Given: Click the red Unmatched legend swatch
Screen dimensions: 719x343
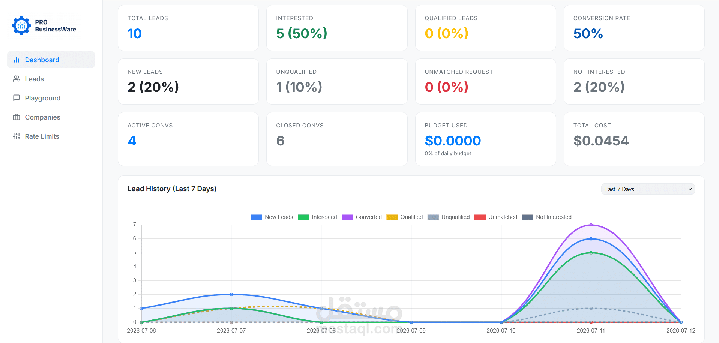Looking at the screenshot, I should 480,217.
